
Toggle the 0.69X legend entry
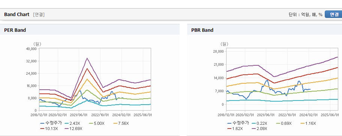284,123
